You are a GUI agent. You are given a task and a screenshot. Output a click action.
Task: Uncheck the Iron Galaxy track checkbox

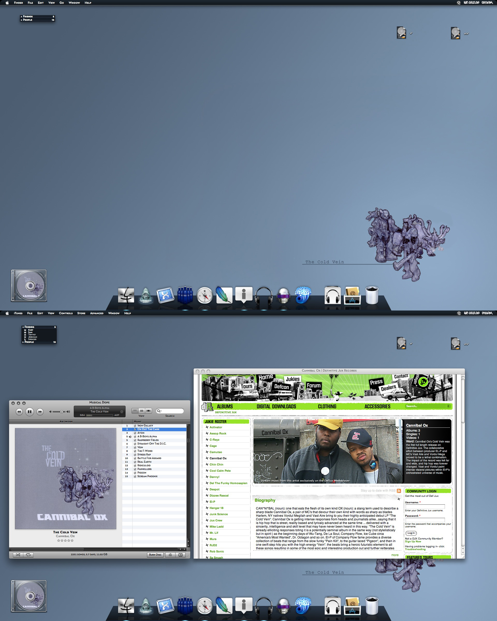click(135, 426)
